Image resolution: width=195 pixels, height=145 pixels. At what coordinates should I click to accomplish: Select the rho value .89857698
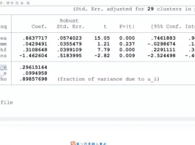[33, 79]
